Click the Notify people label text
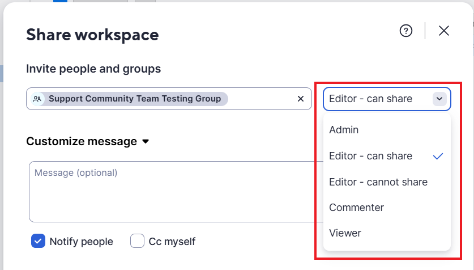The height and width of the screenshot is (270, 474). [x=81, y=242]
